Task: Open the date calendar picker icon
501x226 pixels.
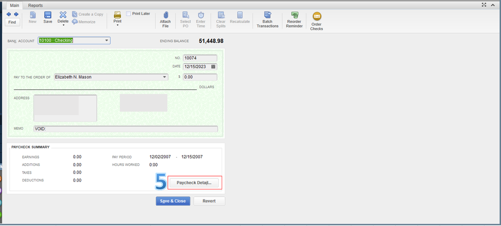Action: [x=214, y=66]
